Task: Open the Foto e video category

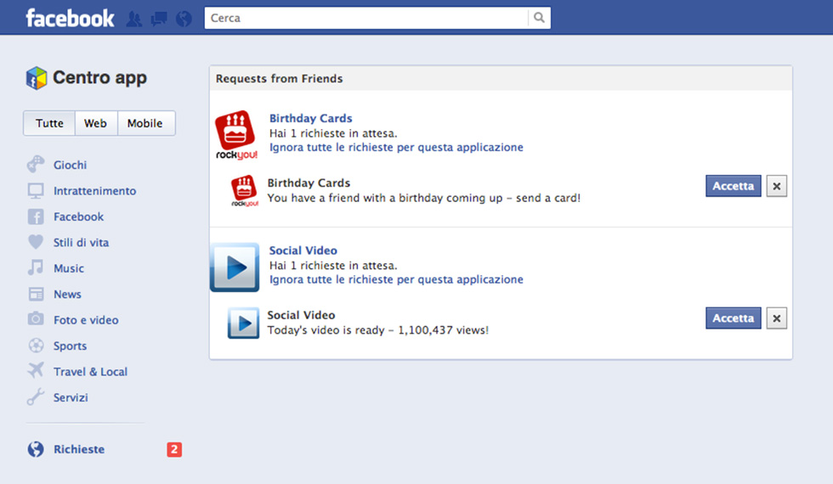Action: click(x=86, y=320)
